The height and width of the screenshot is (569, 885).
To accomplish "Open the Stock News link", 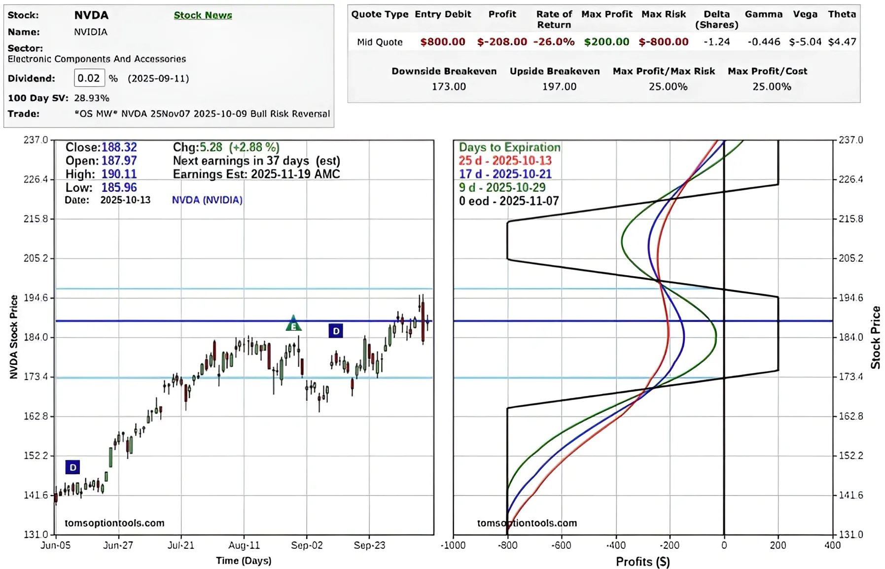I will coord(203,15).
